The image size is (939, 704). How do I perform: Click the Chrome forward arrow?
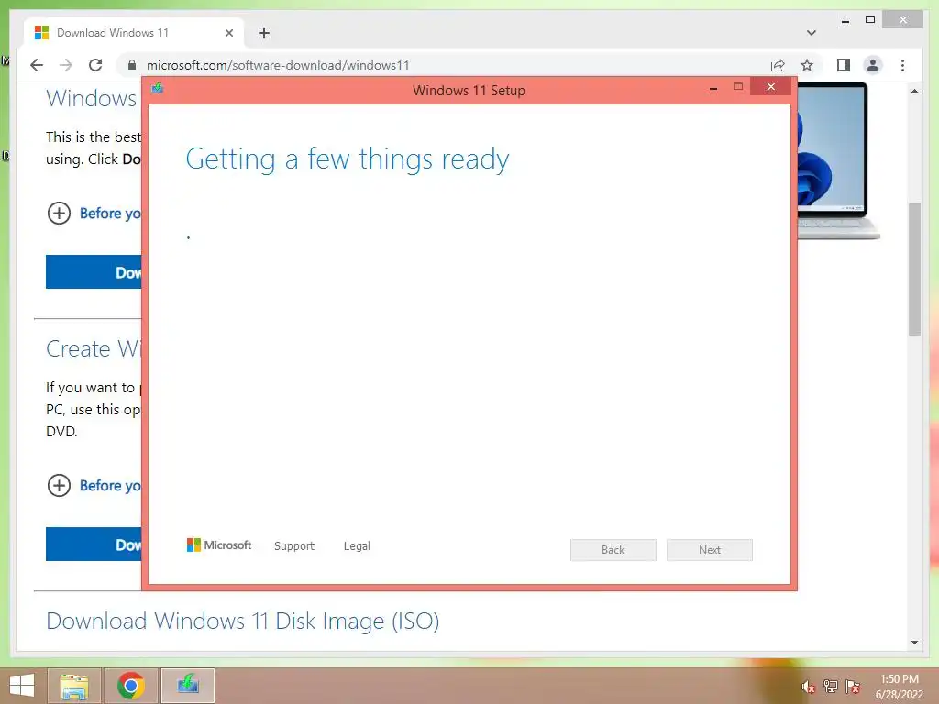point(66,65)
